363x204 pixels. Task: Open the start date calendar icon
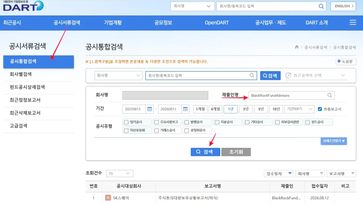(x=150, y=109)
